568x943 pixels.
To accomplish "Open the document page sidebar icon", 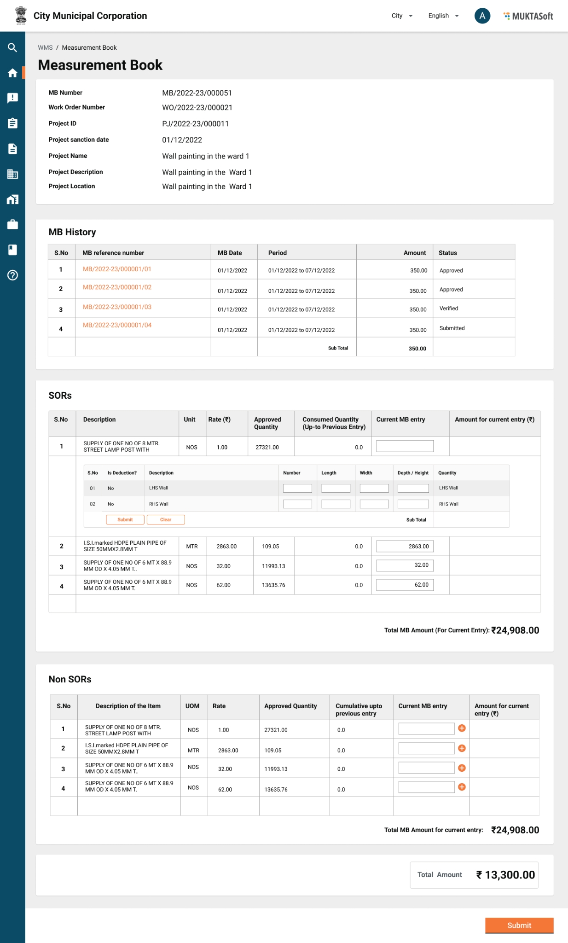I will (x=12, y=149).
